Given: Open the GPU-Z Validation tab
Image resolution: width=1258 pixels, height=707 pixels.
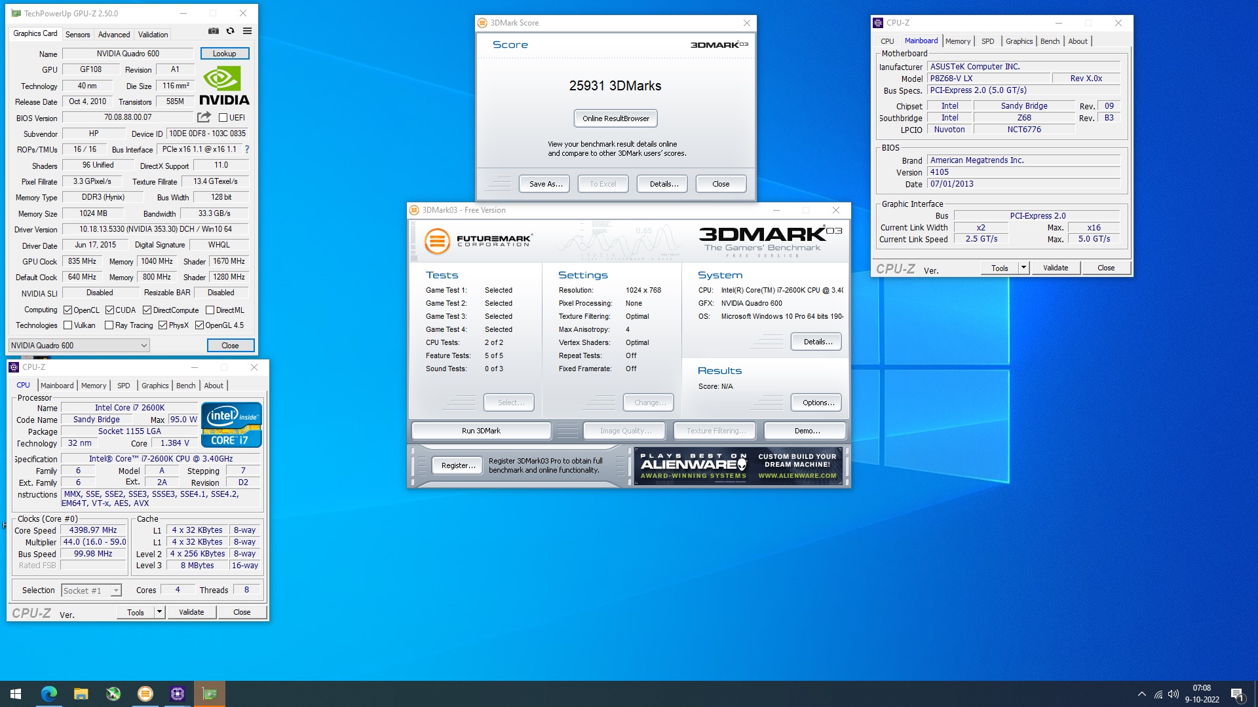Looking at the screenshot, I should point(153,35).
